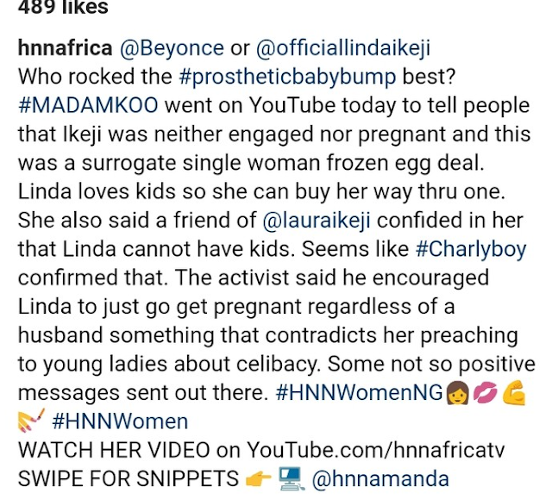Viewport: 552px width, 499px height.
Task: Tap the @lauraikeji mention
Action: (317, 221)
